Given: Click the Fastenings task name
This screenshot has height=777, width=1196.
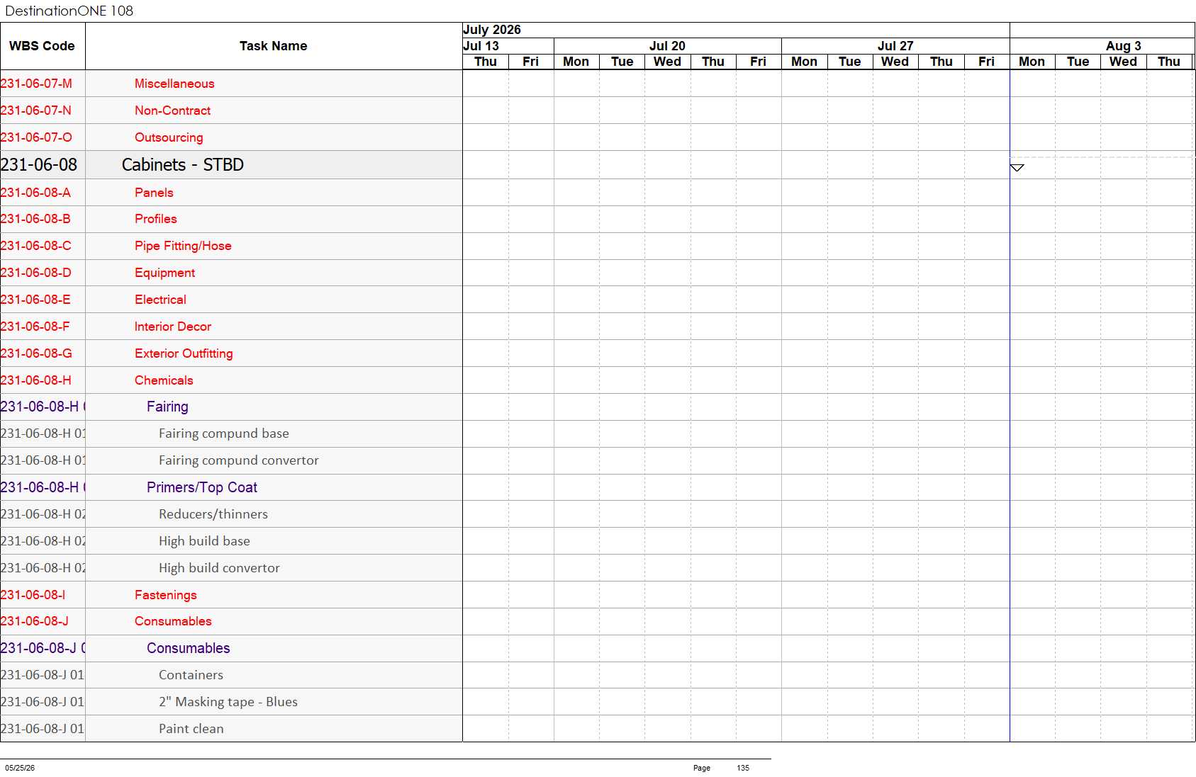Looking at the screenshot, I should click(x=166, y=595).
